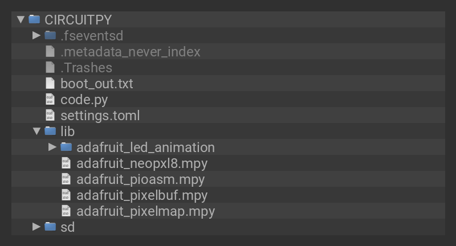
Task: Select the adafruit_pixelmap.mpy file
Action: tap(145, 211)
